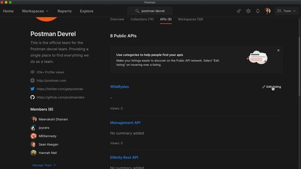Open the Management API link
This screenshot has height=169, width=301.
click(x=125, y=123)
